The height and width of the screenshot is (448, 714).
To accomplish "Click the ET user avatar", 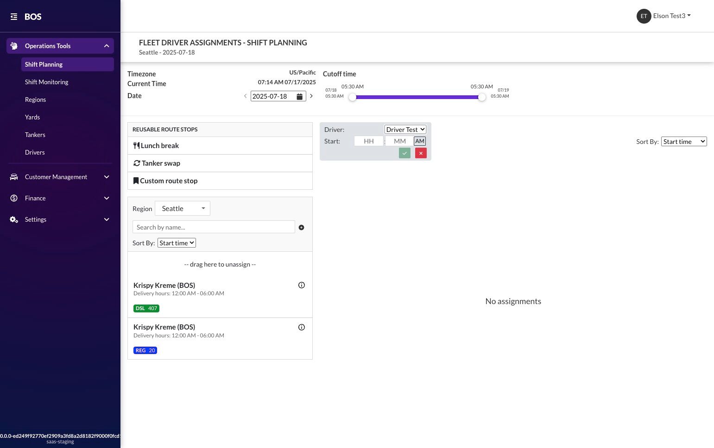I will (644, 16).
